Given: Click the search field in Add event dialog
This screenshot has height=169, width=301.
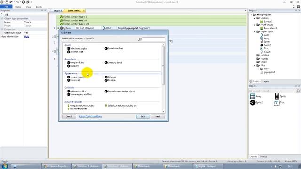Looking at the screenshot, I should 153,39.
